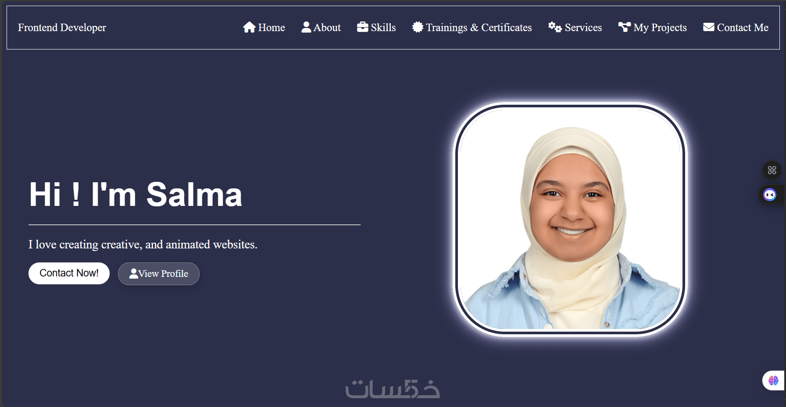786x407 pixels.
Task: Open the About nav link
Action: pyautogui.click(x=321, y=27)
